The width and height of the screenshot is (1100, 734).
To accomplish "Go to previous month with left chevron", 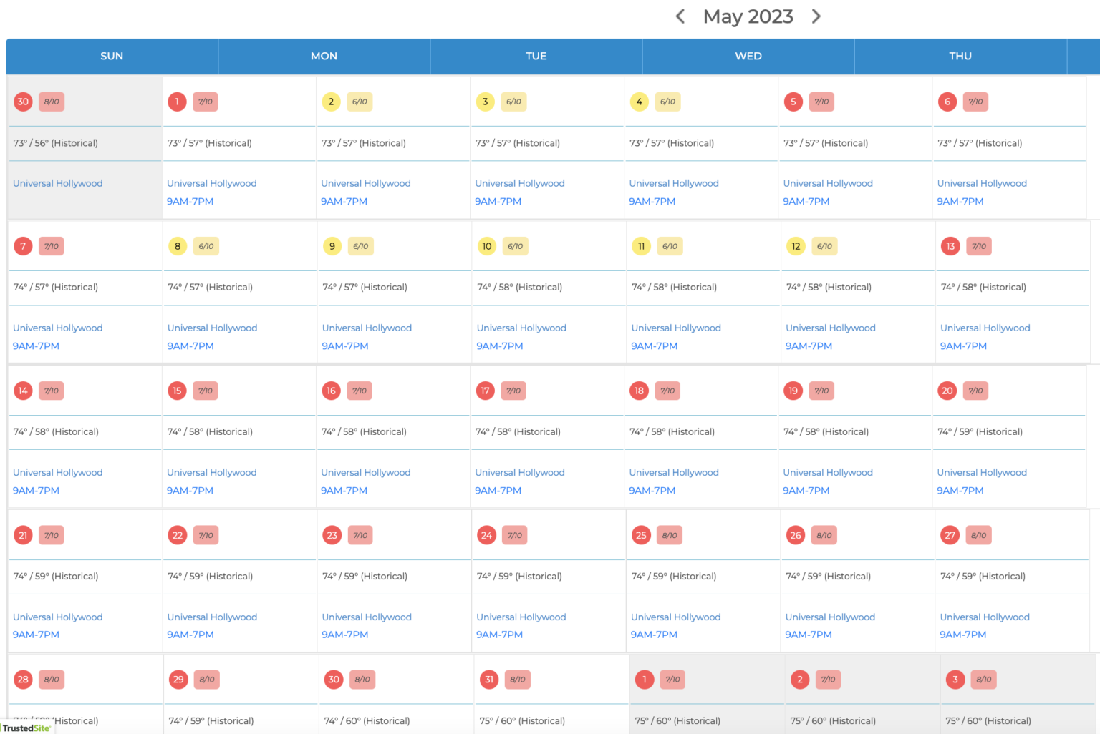I will coord(680,16).
